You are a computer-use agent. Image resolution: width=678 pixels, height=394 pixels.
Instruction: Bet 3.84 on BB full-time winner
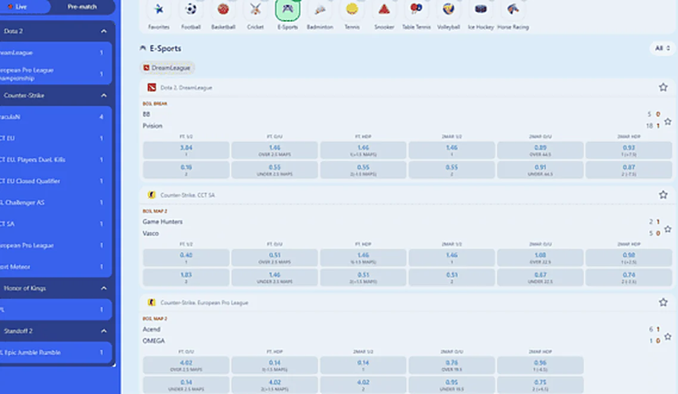point(186,151)
